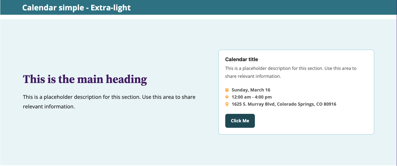Click the word 'heading' in the main heading
This screenshot has height=166, width=397.
tap(126, 79)
